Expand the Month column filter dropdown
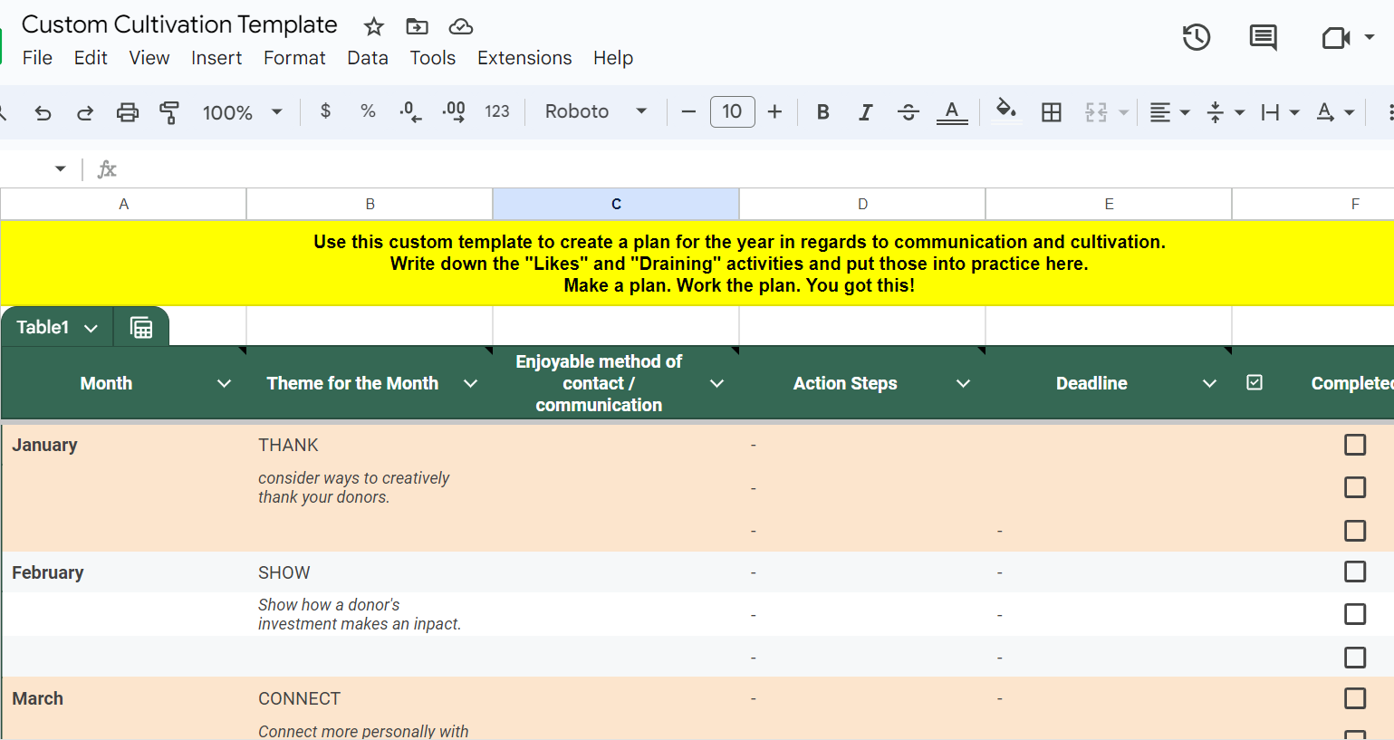 coord(224,384)
